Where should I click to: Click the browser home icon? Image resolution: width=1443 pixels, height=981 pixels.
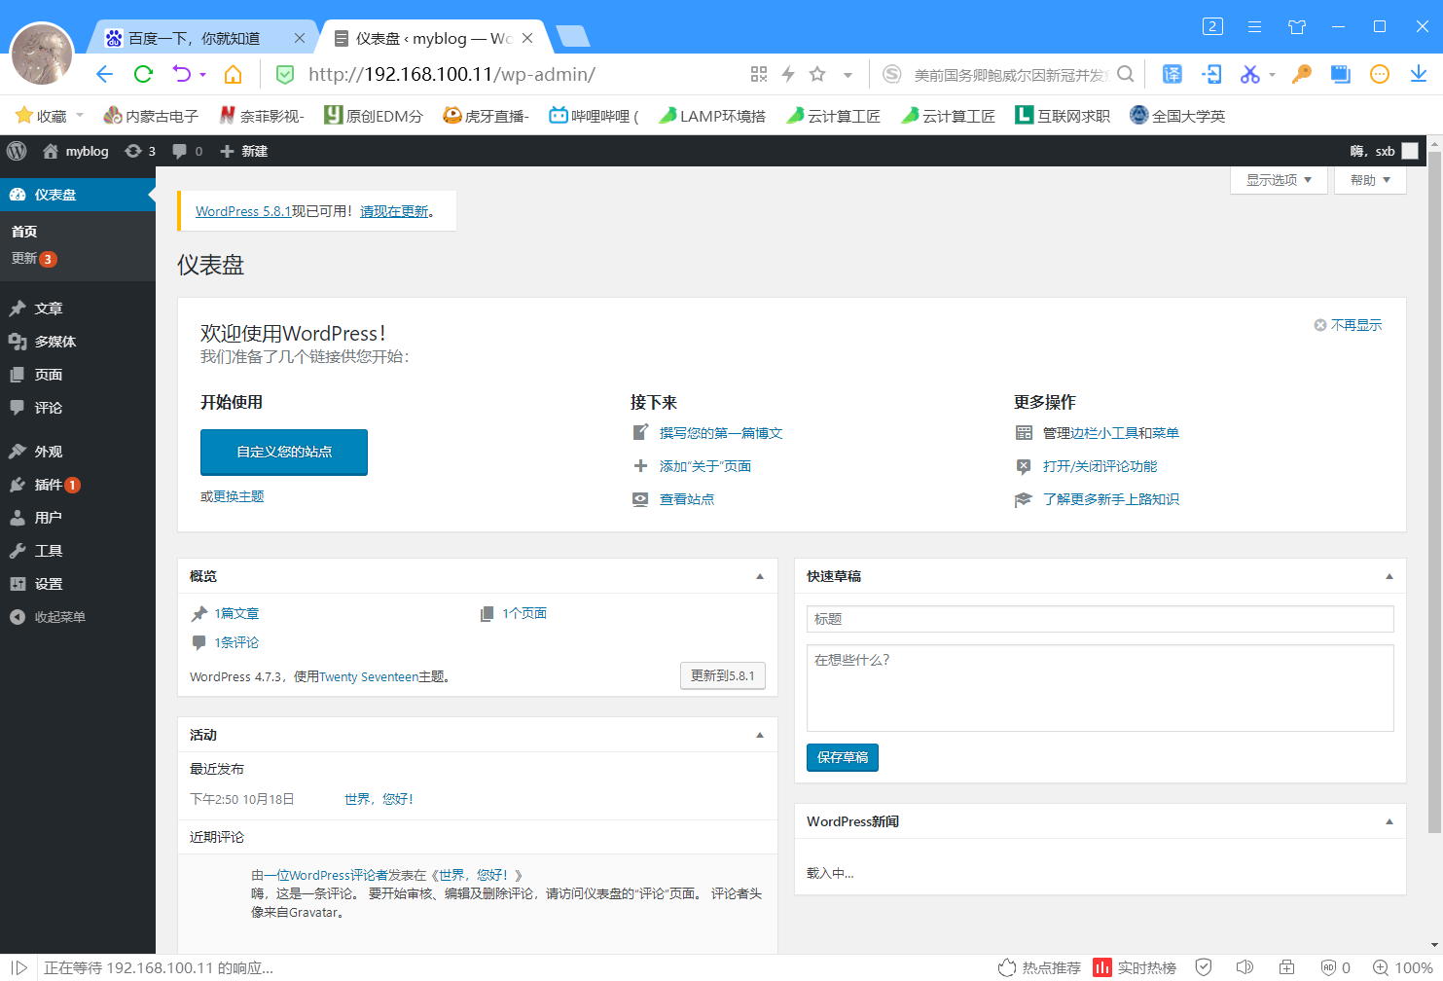[x=233, y=74]
